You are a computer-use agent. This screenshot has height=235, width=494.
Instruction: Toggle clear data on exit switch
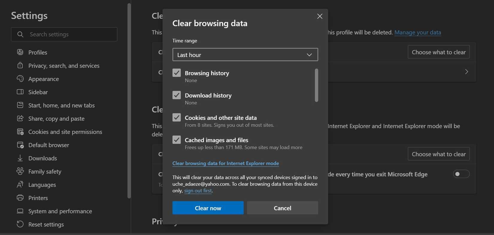[461, 174]
